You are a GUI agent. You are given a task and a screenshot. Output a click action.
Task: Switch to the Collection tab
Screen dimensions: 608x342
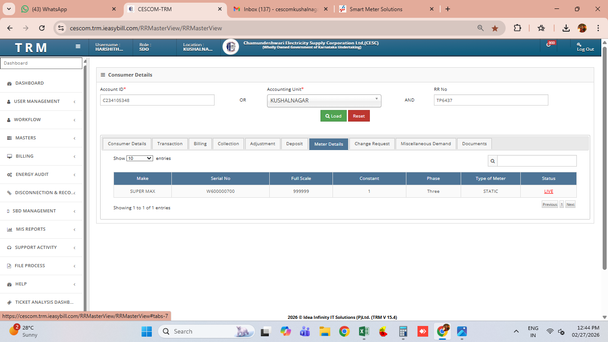point(228,144)
